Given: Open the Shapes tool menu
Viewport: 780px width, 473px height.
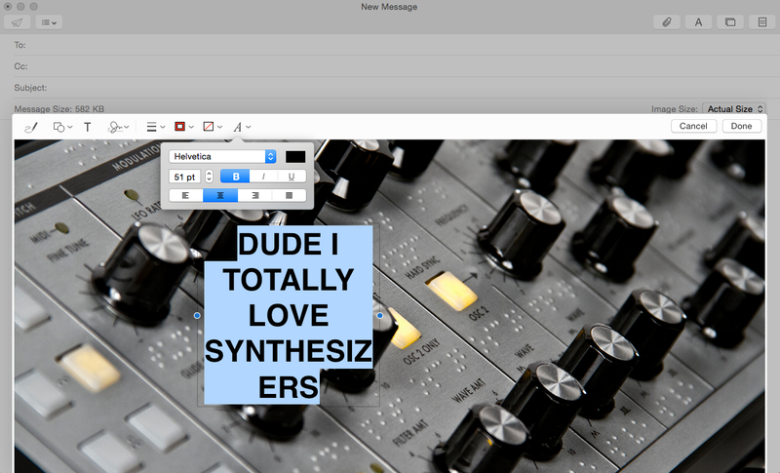Looking at the screenshot, I should tap(62, 128).
